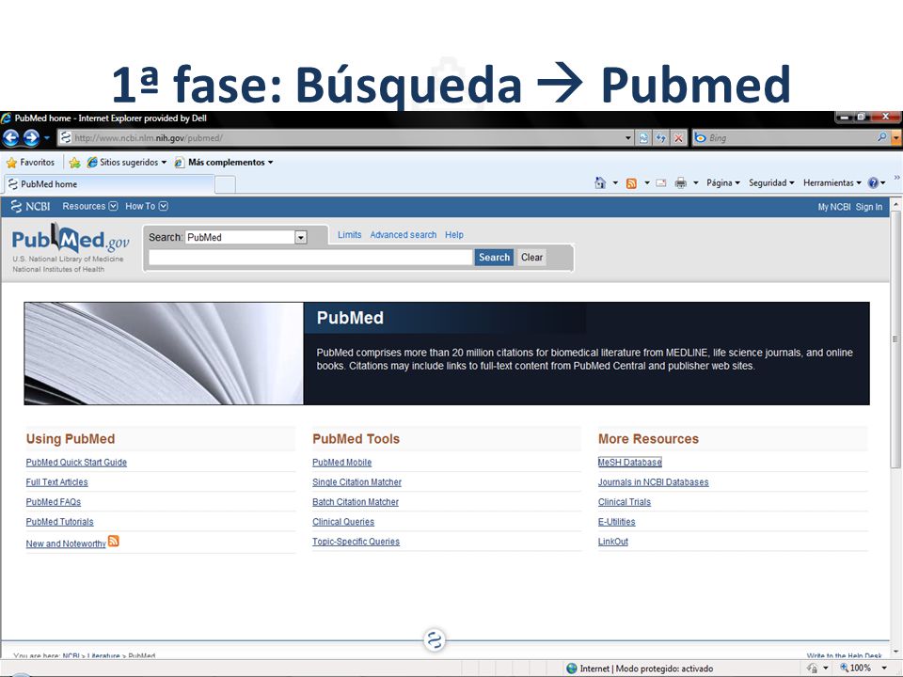Click the NCBI helix icon at page bottom

point(435,640)
